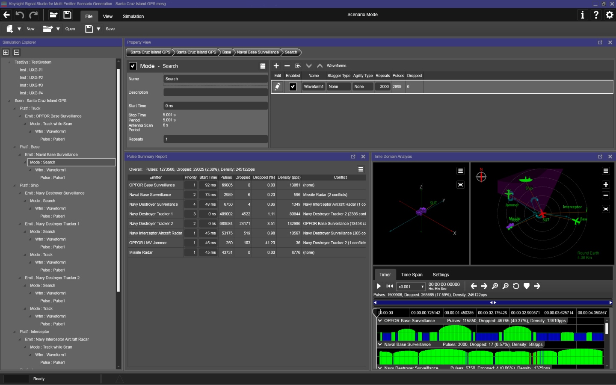The image size is (616, 385).
Task: Switch to the Simulation menu tab
Action: tap(133, 16)
